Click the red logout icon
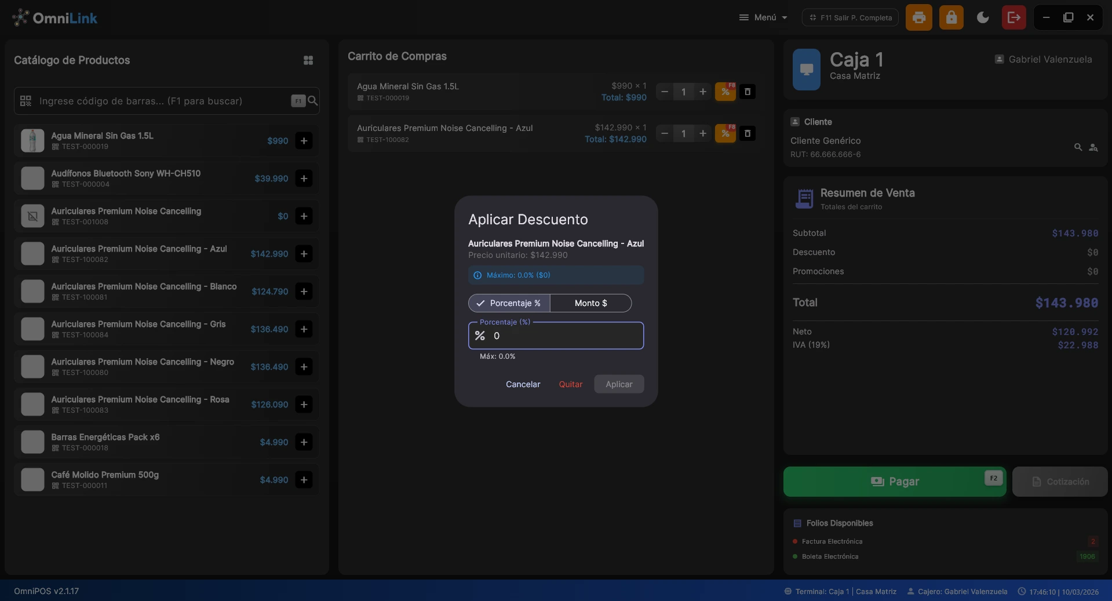Viewport: 1112px width, 601px height. click(1014, 17)
